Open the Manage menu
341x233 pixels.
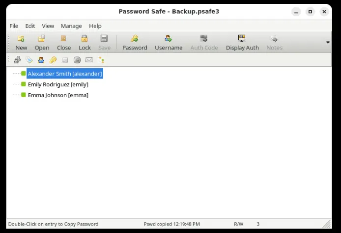71,26
